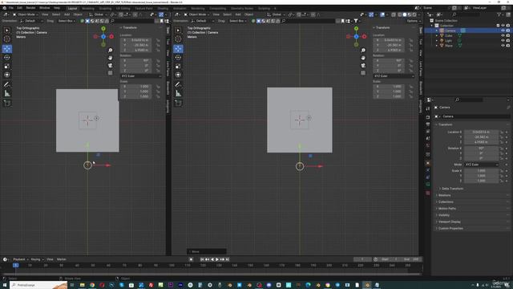Hide the Plane object in outliner
Image resolution: width=513 pixels, height=289 pixels.
(503, 46)
